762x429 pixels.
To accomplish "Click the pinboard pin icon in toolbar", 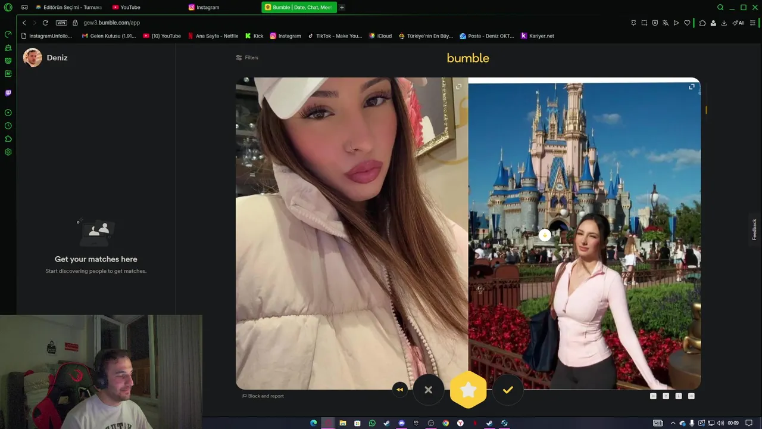I will [x=633, y=23].
